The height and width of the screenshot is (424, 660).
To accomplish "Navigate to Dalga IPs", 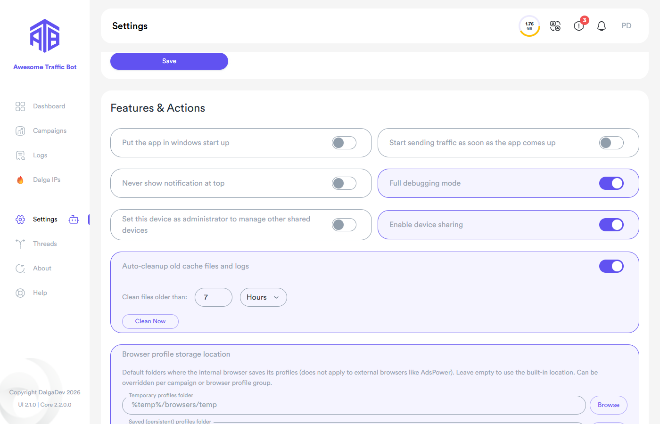I will [x=47, y=180].
